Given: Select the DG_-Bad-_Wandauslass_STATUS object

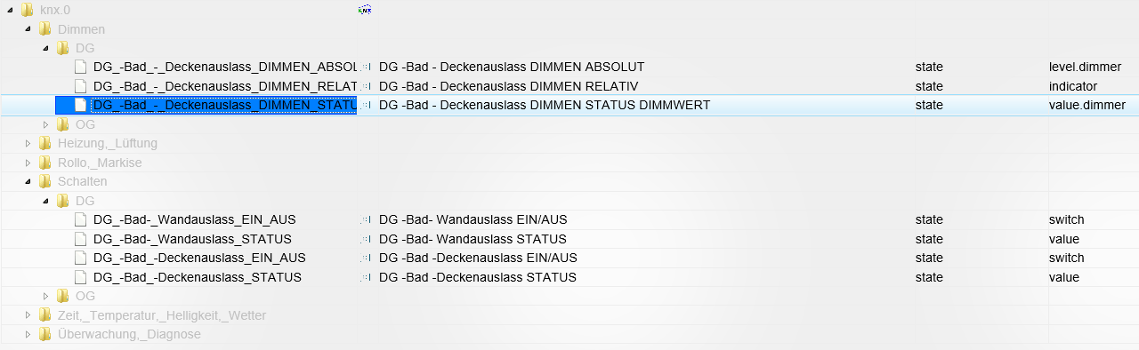Looking at the screenshot, I should [192, 239].
